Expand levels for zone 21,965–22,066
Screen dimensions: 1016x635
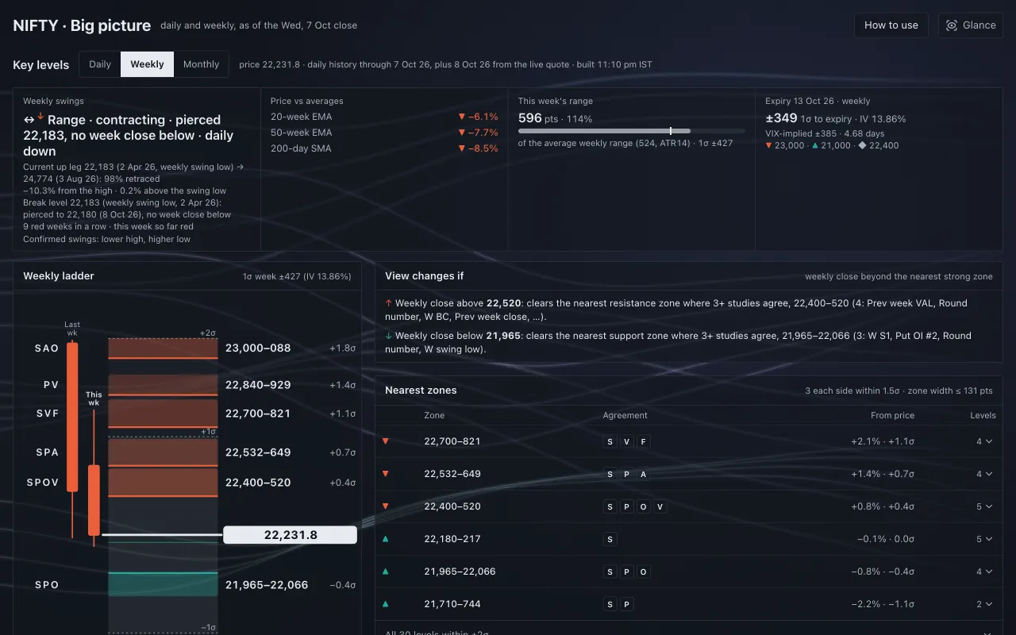984,571
